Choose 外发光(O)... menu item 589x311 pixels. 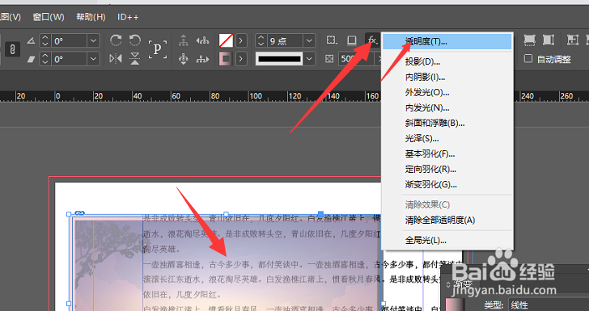447,92
